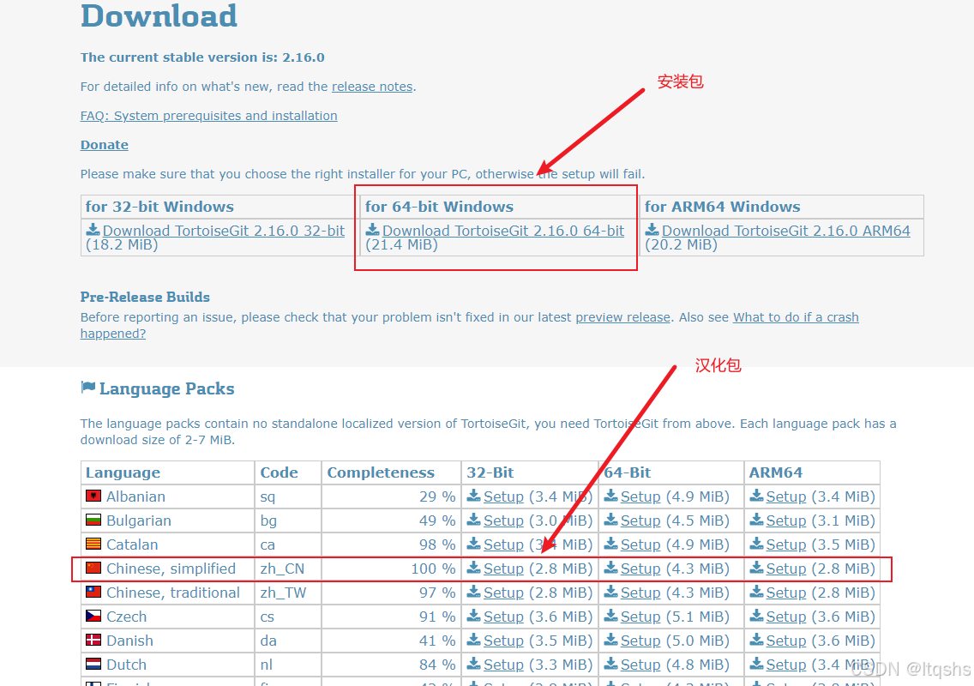Click Czech flag icon

(x=93, y=617)
